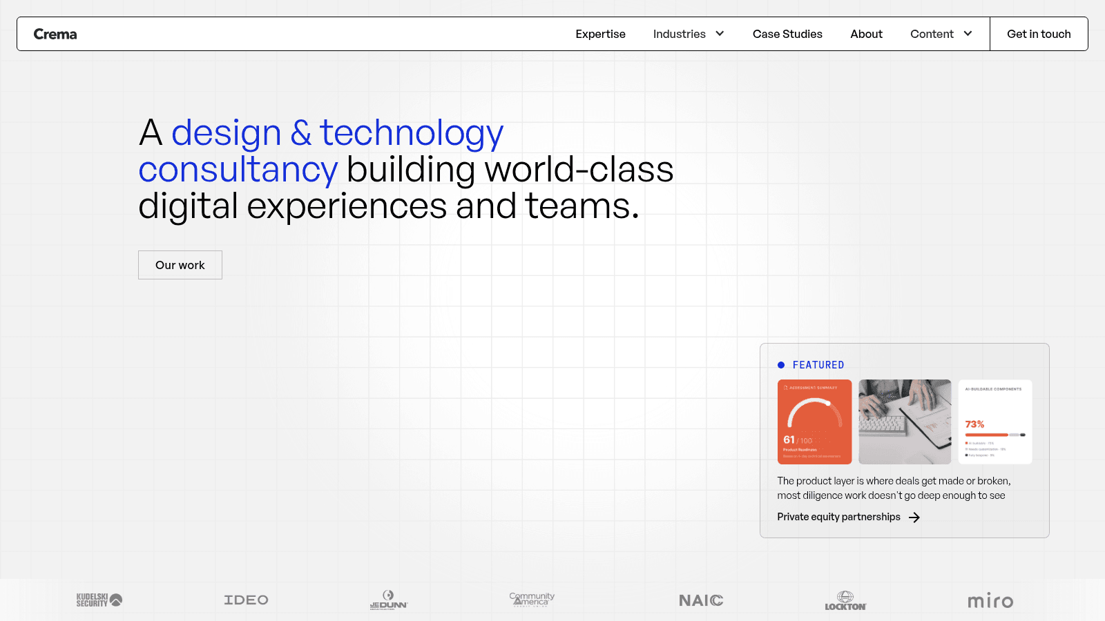Open the Expertise page
The height and width of the screenshot is (621, 1105).
pos(600,34)
